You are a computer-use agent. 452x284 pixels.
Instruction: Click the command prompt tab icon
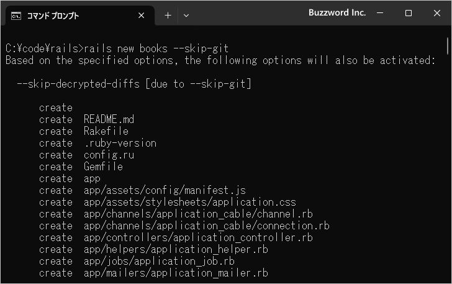click(x=16, y=16)
